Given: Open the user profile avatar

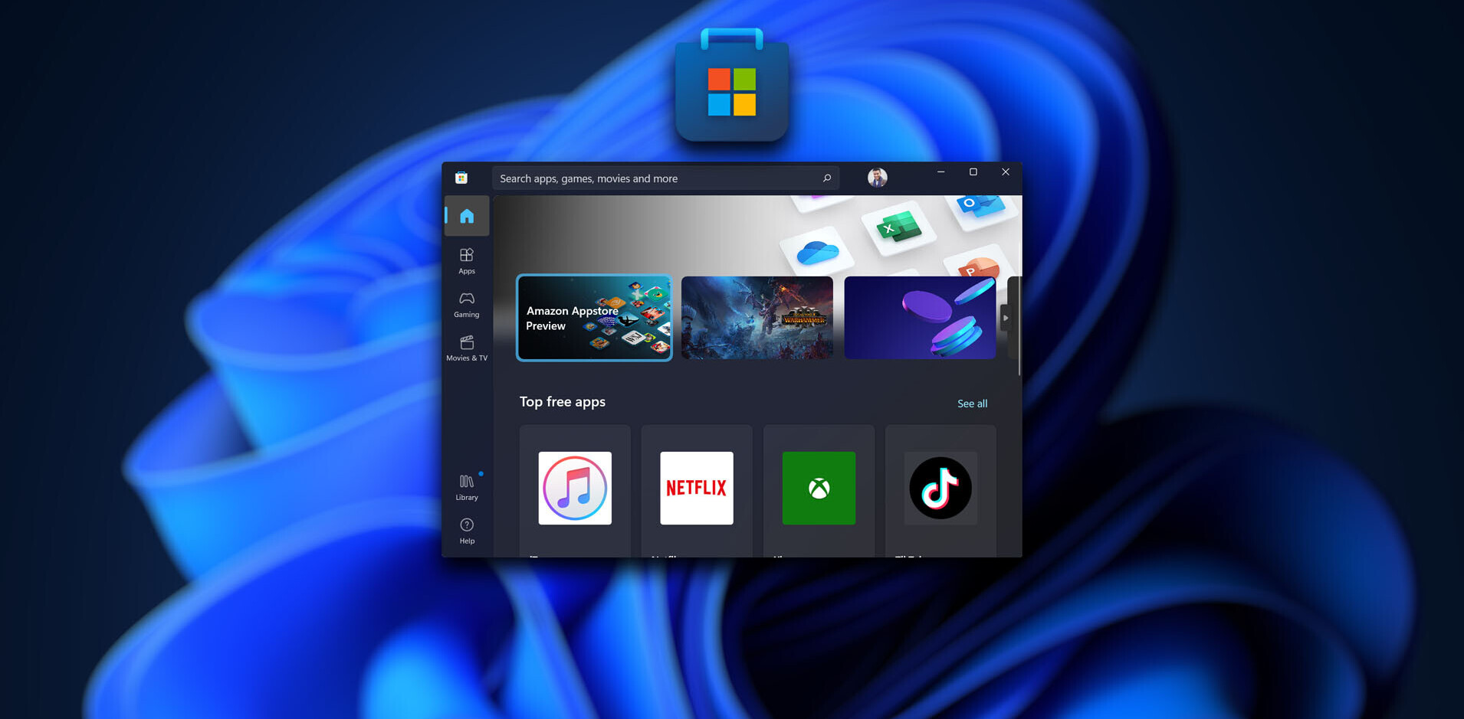Looking at the screenshot, I should tap(877, 178).
